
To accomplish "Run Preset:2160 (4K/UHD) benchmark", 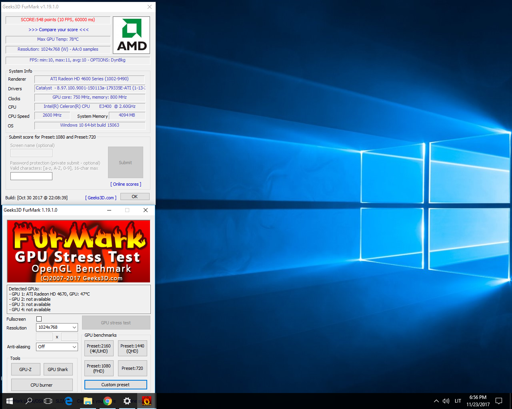I will [x=99, y=348].
